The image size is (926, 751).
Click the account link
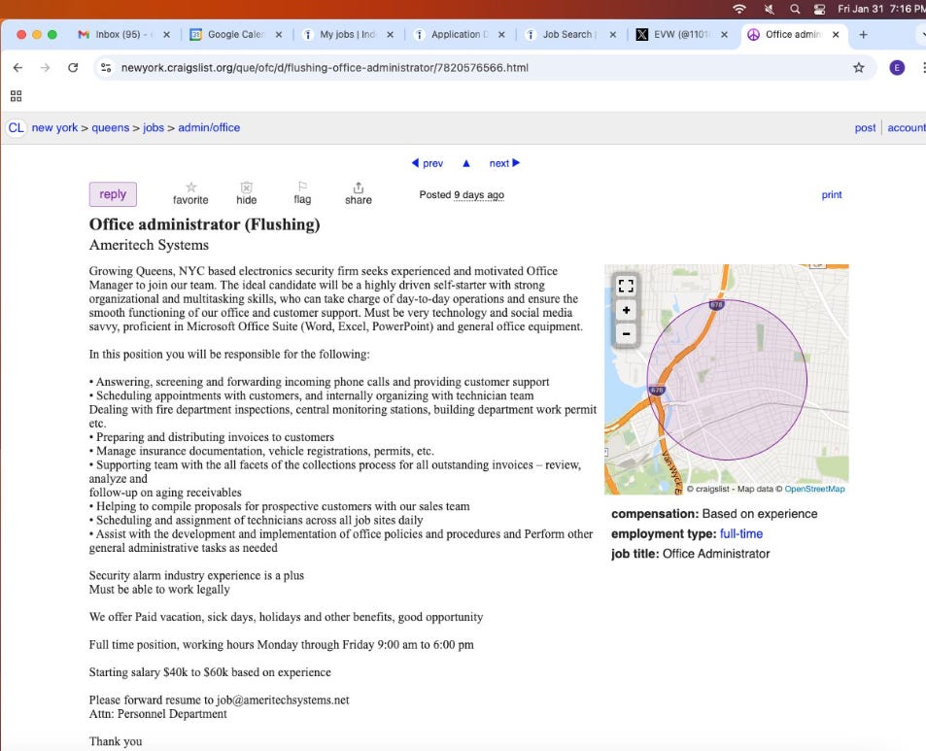pyautogui.click(x=906, y=127)
